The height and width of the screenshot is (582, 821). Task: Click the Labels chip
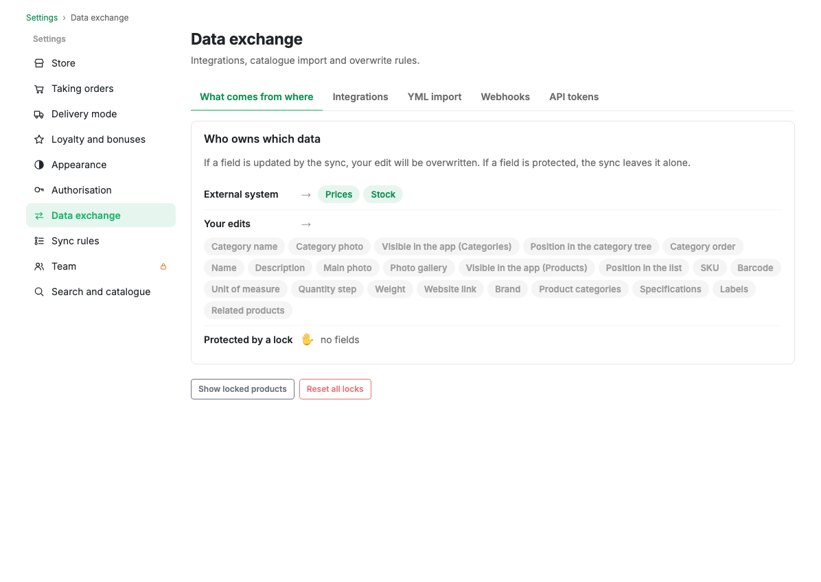[x=734, y=290]
